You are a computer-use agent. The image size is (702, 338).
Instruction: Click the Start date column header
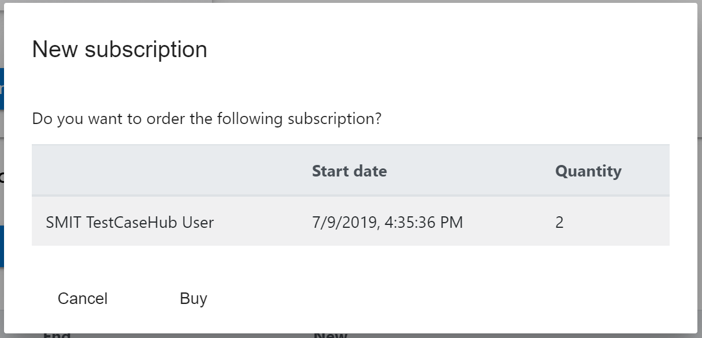click(x=349, y=171)
